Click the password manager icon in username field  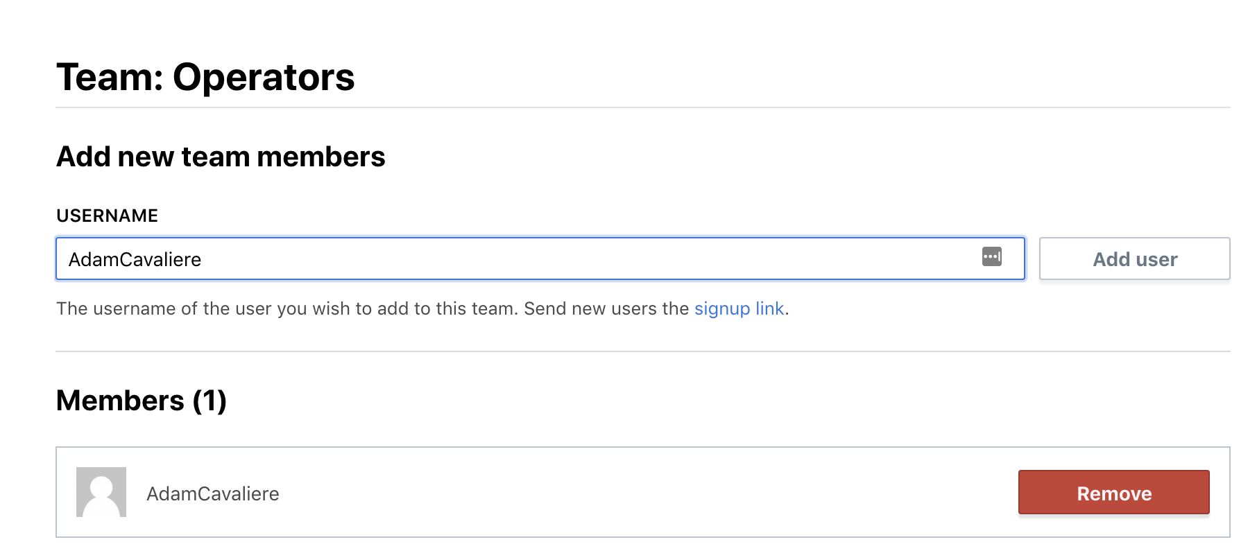point(991,256)
